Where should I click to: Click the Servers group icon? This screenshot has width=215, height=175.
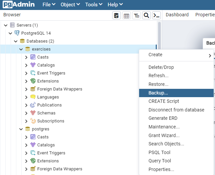[12, 25]
